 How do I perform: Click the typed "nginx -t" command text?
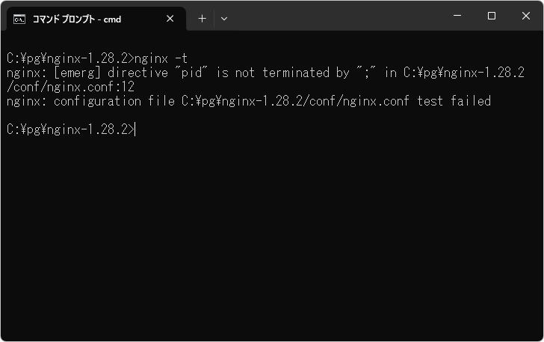tap(160, 58)
